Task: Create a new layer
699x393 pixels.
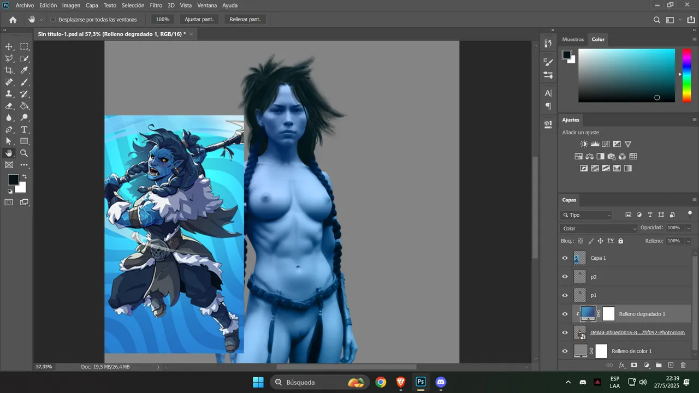Action: click(671, 365)
